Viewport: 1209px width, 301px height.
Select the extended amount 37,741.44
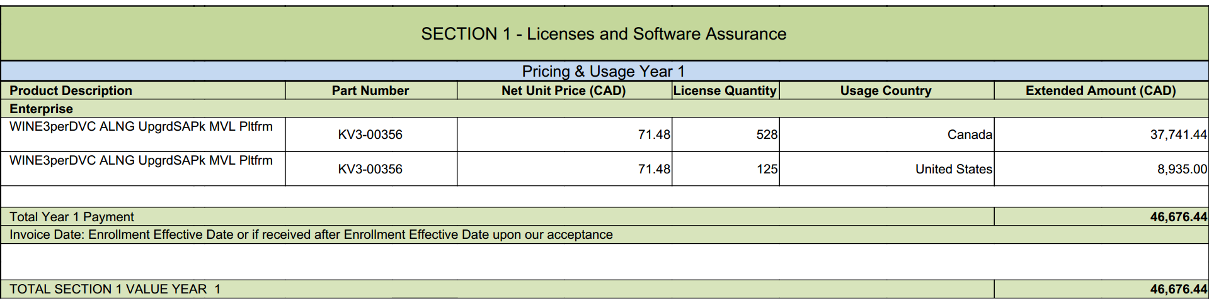pos(1177,134)
